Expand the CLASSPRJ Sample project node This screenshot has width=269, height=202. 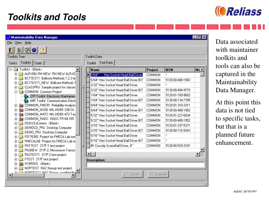click(16, 87)
